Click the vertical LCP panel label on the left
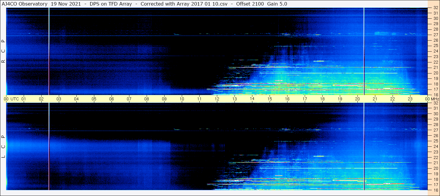This screenshot has width=440, height=196. tap(3, 147)
